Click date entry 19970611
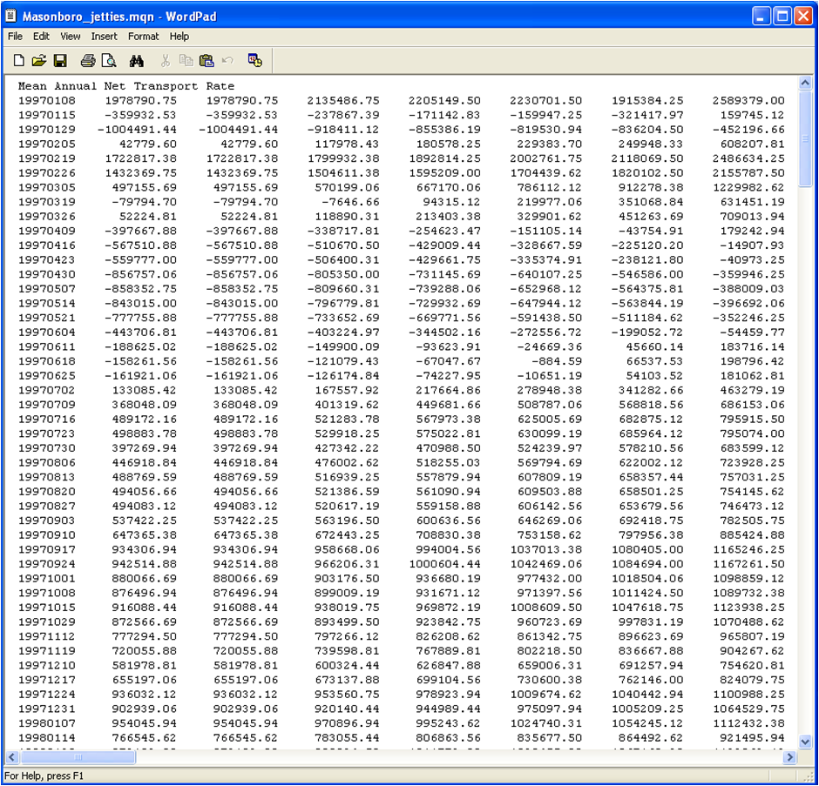 click(47, 346)
